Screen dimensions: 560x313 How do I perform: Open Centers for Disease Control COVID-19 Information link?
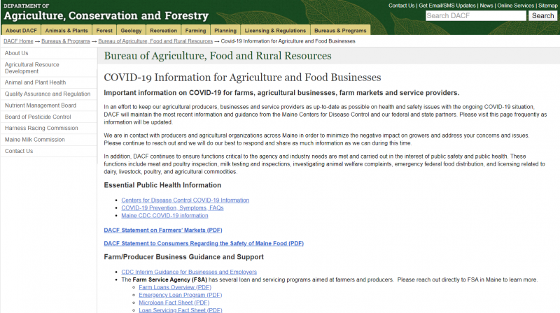[185, 200]
